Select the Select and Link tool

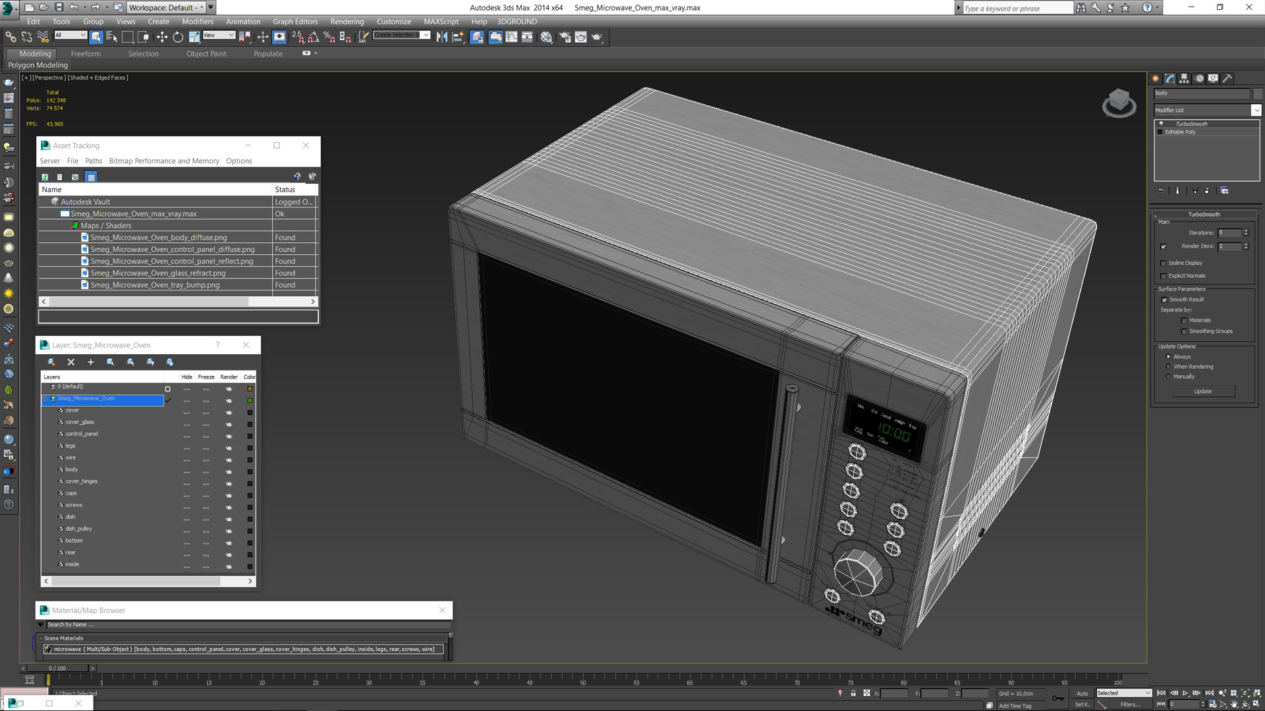(x=11, y=37)
